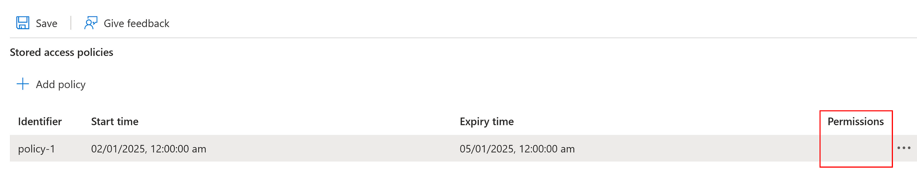Click the separator between Save and Give feedback
Viewport: 917px width, 181px height.
[71, 23]
